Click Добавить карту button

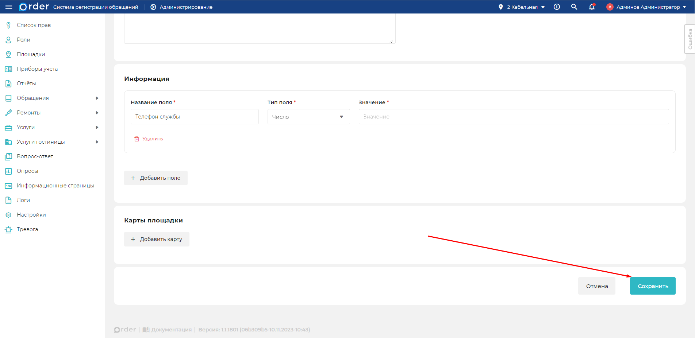157,239
